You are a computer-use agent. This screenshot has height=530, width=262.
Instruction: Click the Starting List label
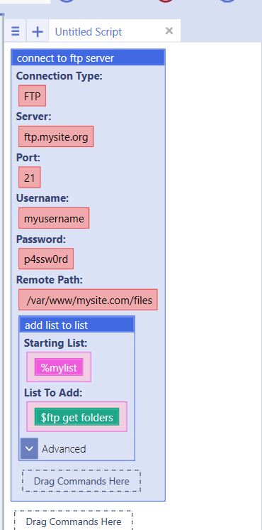(55, 343)
